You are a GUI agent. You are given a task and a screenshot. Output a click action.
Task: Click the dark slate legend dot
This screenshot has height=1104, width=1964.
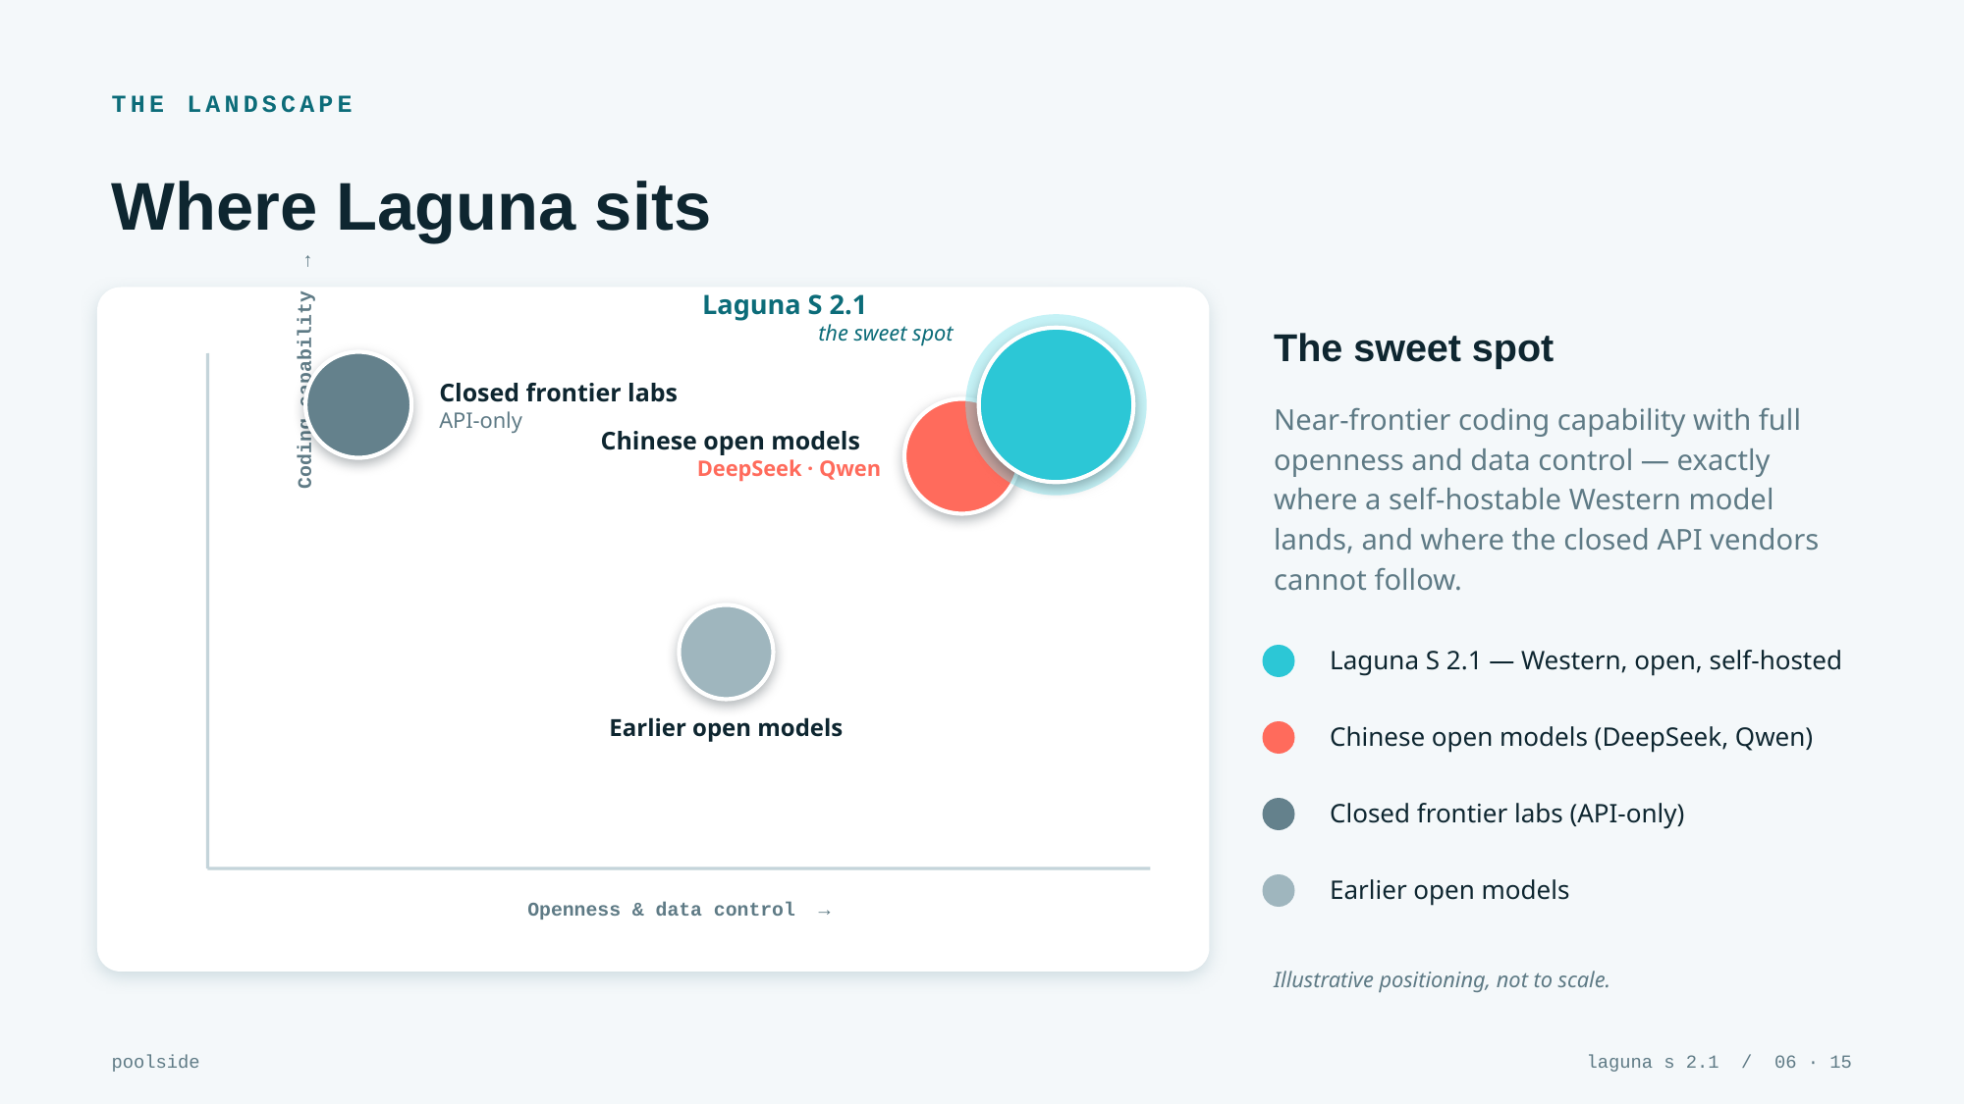1279,814
